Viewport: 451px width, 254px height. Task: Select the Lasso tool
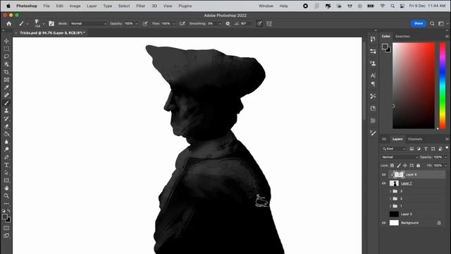click(x=6, y=56)
